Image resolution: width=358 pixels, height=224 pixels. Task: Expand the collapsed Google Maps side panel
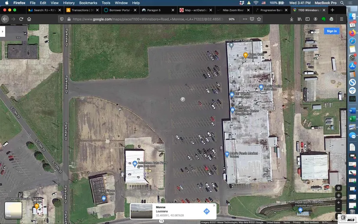3,32
